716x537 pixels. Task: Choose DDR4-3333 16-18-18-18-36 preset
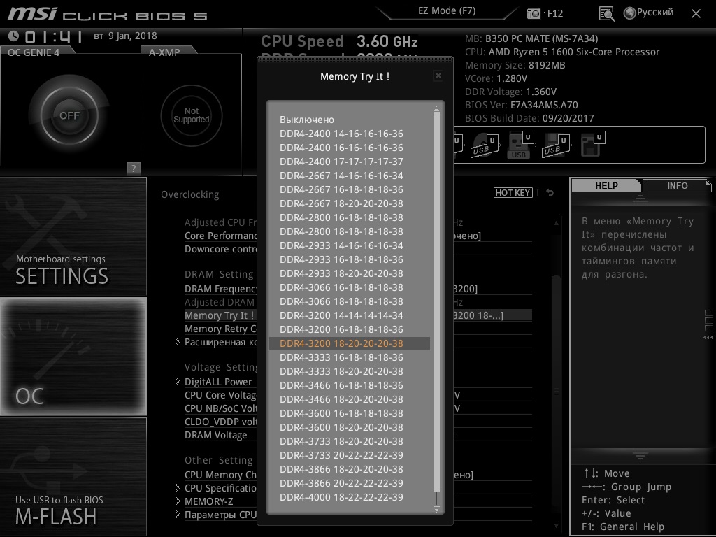click(x=350, y=357)
